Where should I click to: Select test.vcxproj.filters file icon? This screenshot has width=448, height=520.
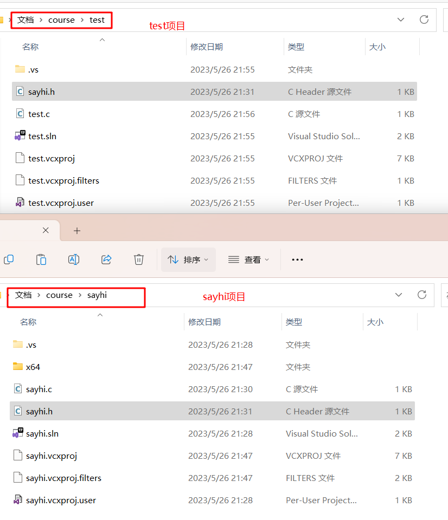click(20, 180)
